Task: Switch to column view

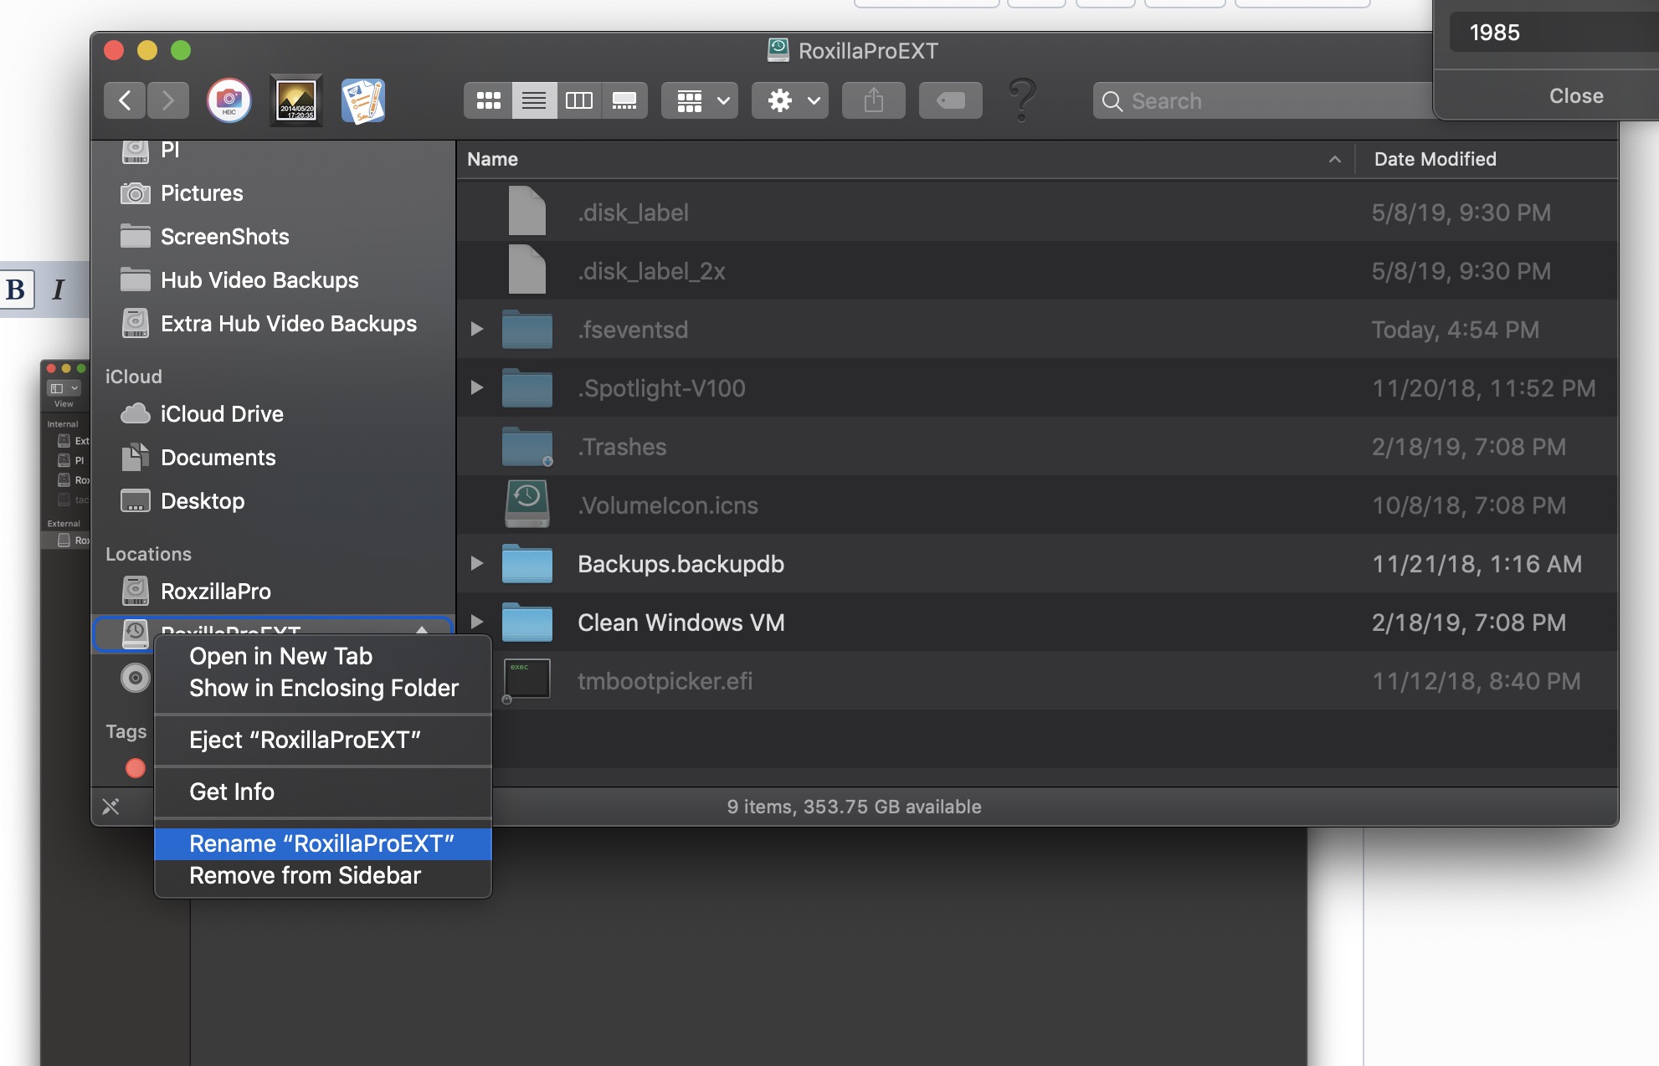Action: point(579,100)
